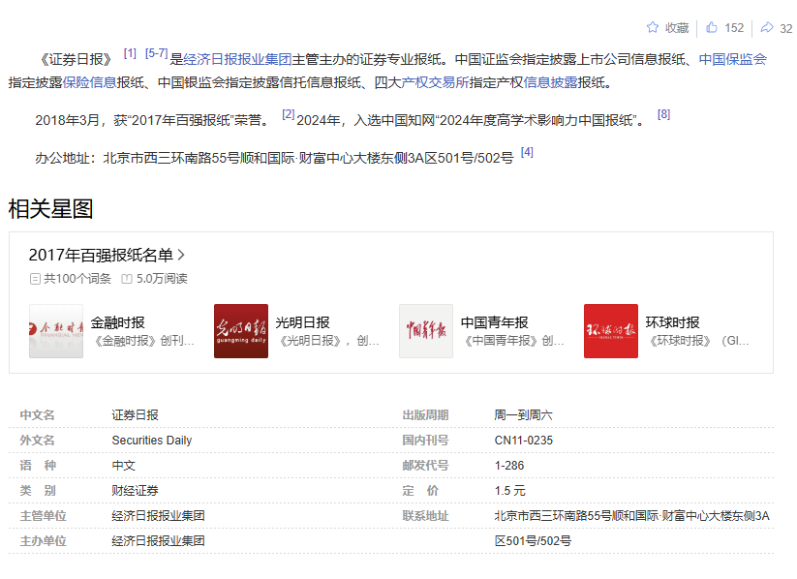Click the 金融时报 card description snippet
Image resolution: width=797 pixels, height=579 pixels.
tap(142, 341)
